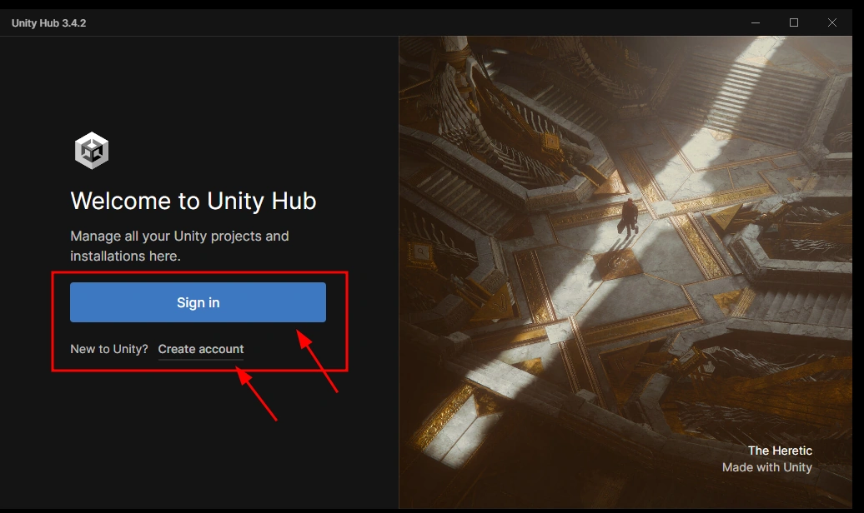Image resolution: width=864 pixels, height=513 pixels.
Task: Click the New to Unity? label
Action: [109, 349]
